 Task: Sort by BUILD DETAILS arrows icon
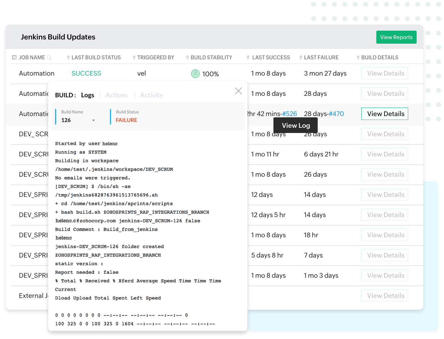(x=358, y=57)
